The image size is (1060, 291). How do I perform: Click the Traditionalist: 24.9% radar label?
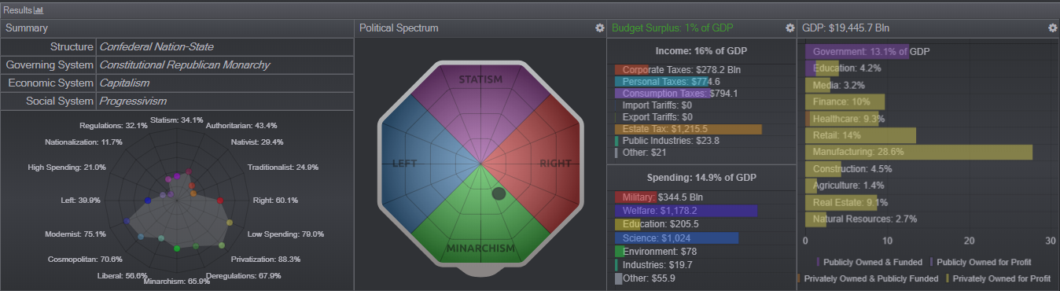click(x=283, y=168)
